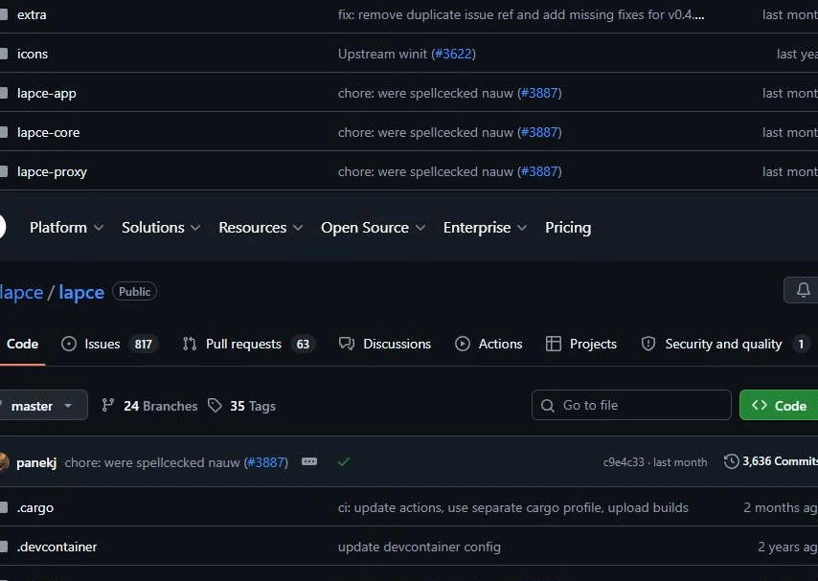
Task: Click the Security shield icon
Action: pos(648,344)
